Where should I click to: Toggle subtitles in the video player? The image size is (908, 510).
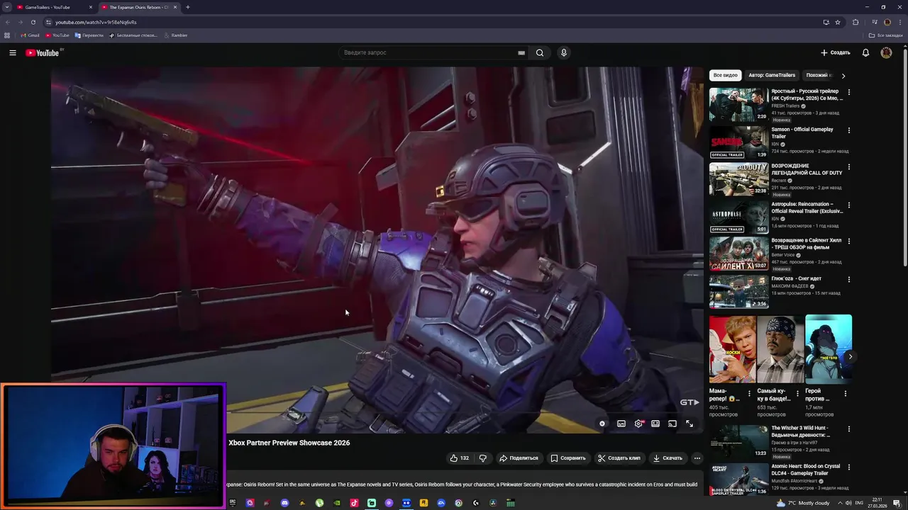tap(621, 424)
